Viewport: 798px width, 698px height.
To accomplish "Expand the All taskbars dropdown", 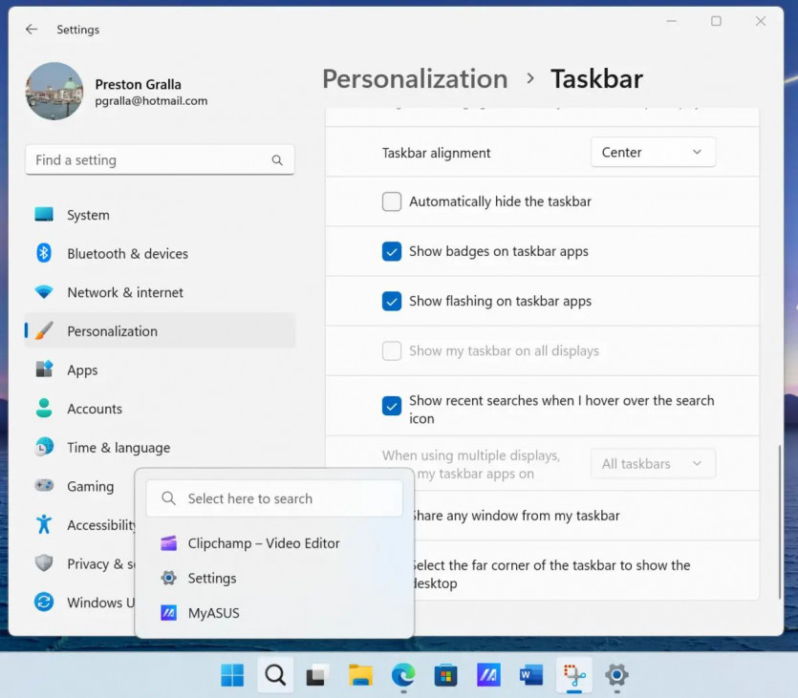I will (653, 464).
